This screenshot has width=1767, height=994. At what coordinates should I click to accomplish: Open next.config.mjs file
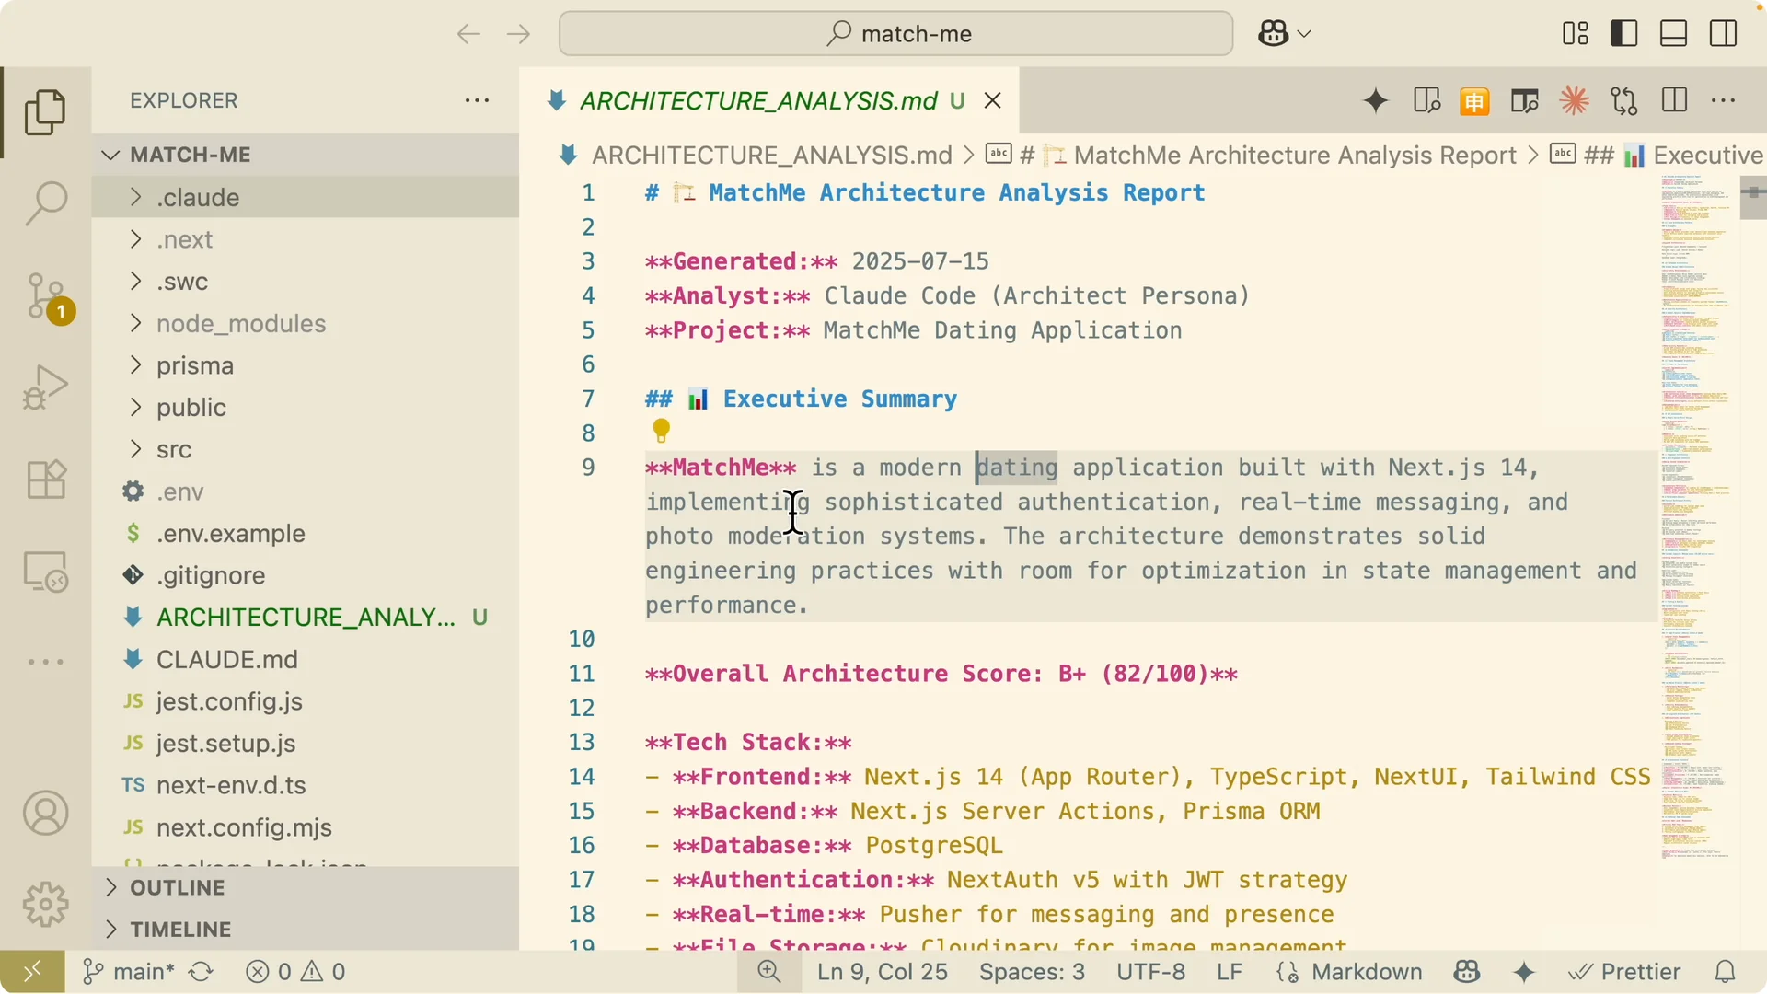(306, 827)
